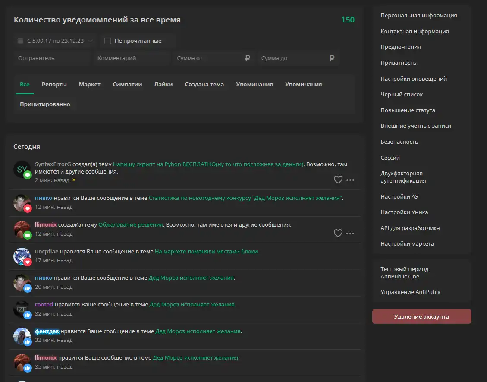The width and height of the screenshot is (487, 382).
Task: Switch to the Репорты tab
Action: pos(54,84)
